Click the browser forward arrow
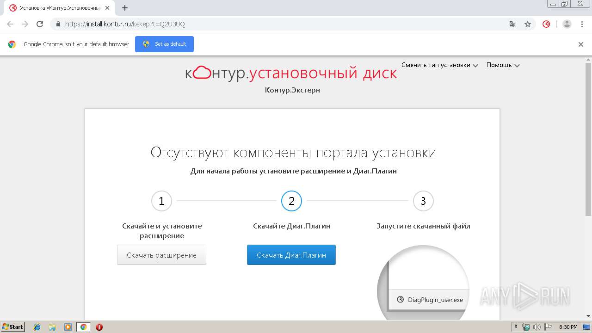 coord(25,24)
